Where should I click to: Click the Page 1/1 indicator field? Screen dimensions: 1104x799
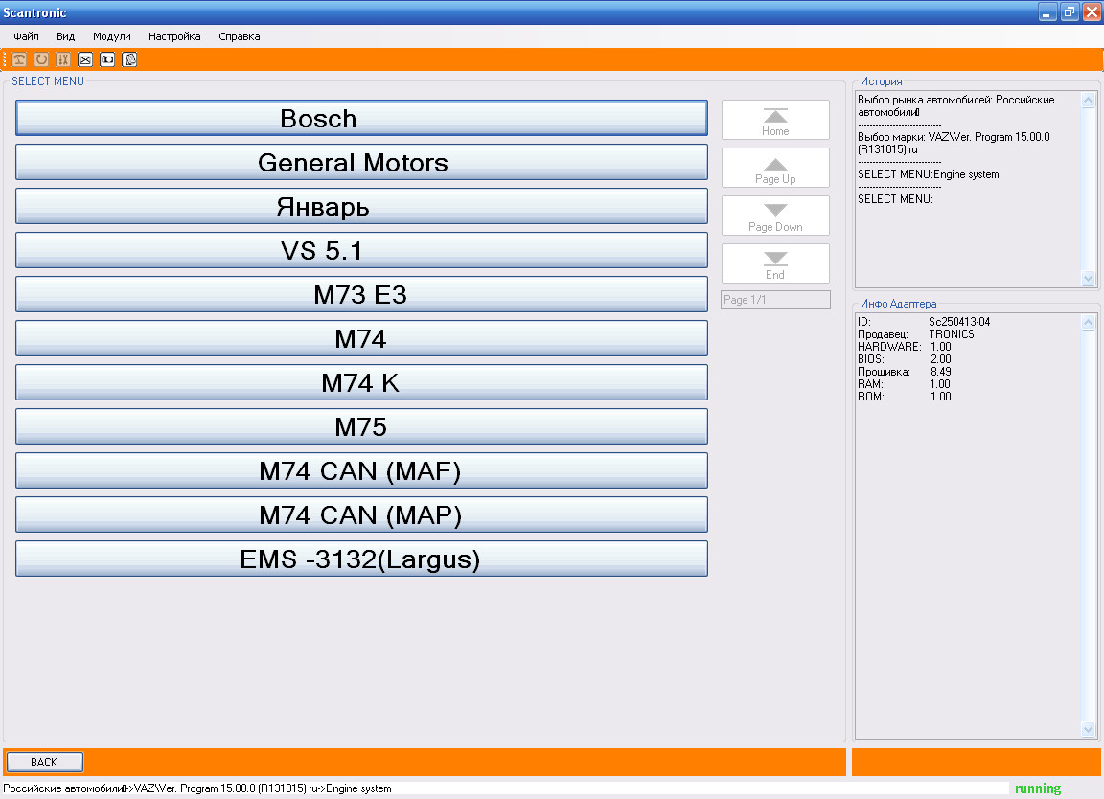click(x=775, y=300)
